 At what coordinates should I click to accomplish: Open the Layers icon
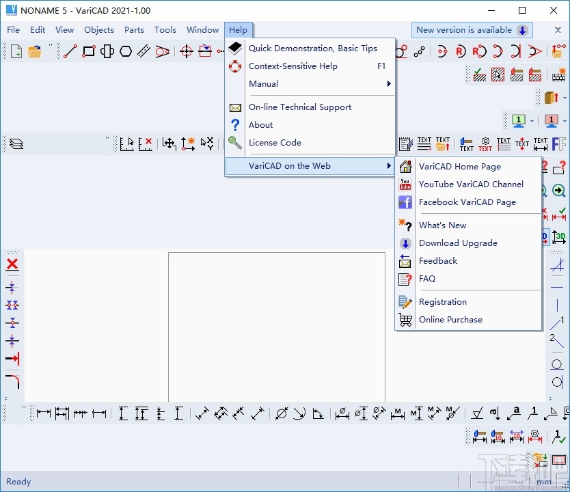tap(16, 144)
